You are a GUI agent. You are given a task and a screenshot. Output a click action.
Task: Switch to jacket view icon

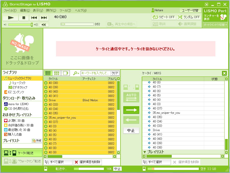click(x=65, y=73)
